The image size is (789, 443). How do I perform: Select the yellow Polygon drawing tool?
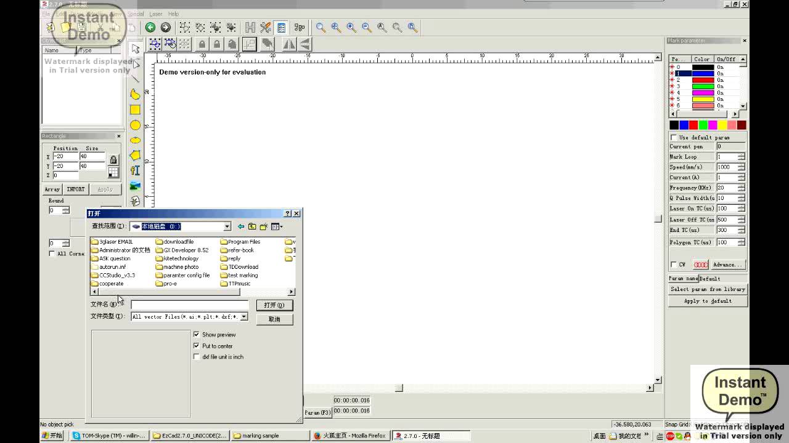(135, 155)
